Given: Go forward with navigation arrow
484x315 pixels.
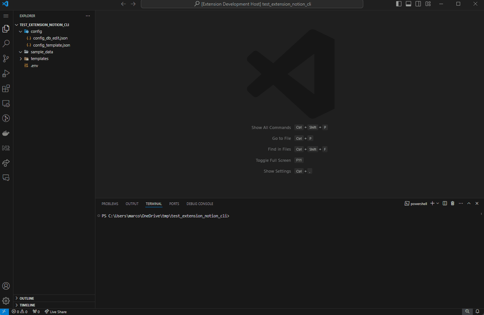Looking at the screenshot, I should pos(133,4).
